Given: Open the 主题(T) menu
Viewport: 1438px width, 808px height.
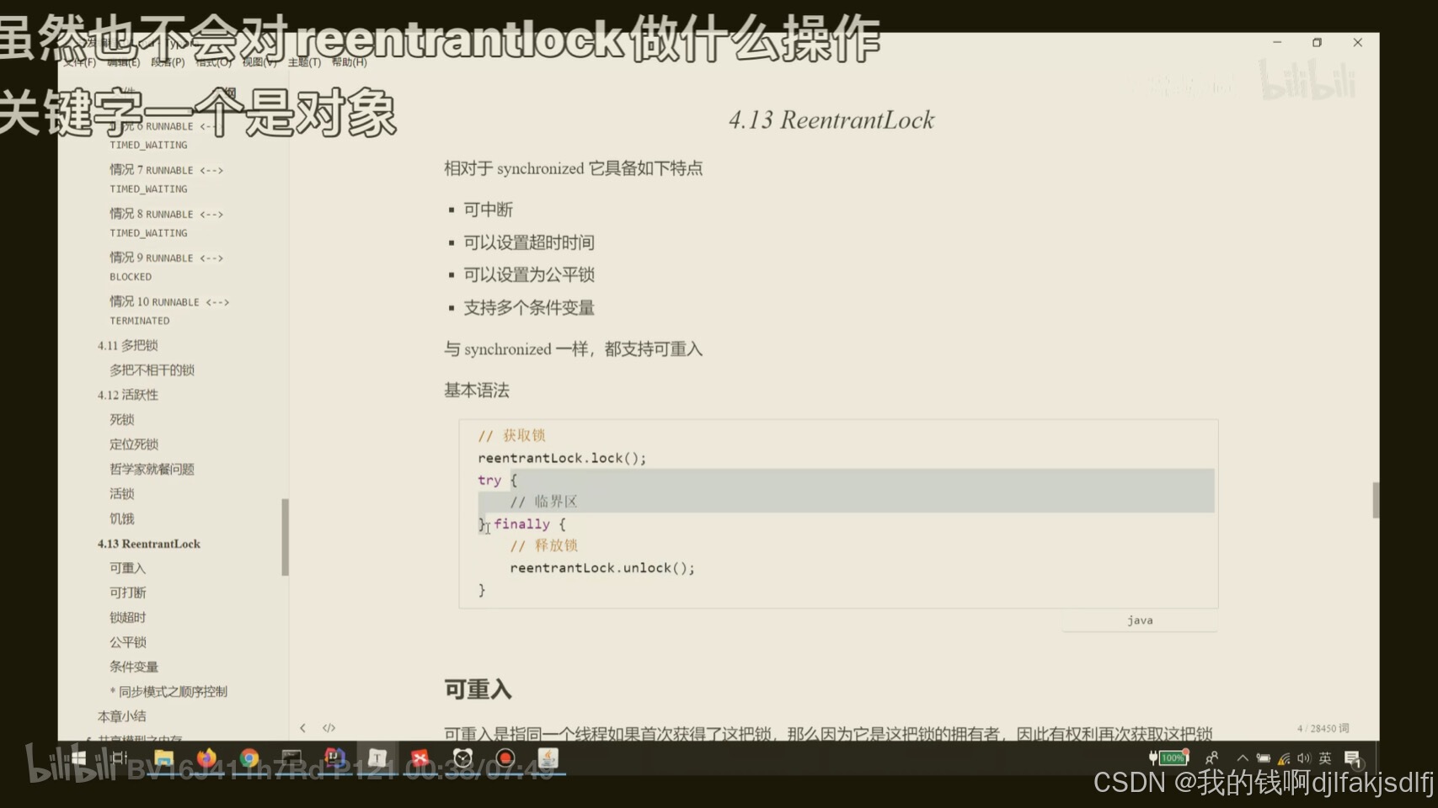Looking at the screenshot, I should point(304,62).
